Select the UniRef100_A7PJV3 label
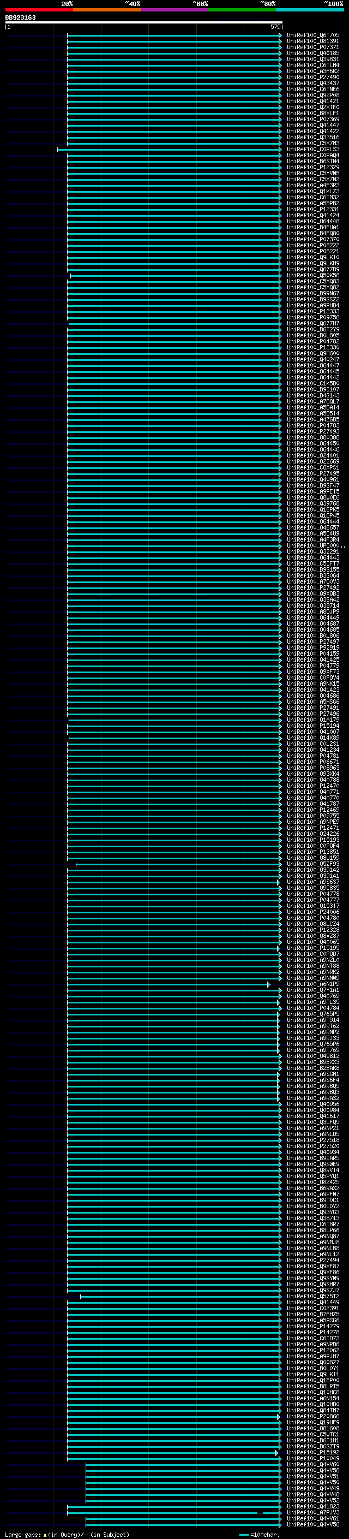 point(313,1512)
